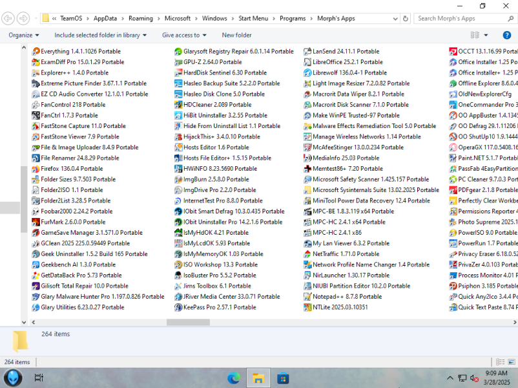Image resolution: width=518 pixels, height=388 pixels.
Task: Click the GPU-Z 2.64.0 Portable icon
Action: point(178,62)
